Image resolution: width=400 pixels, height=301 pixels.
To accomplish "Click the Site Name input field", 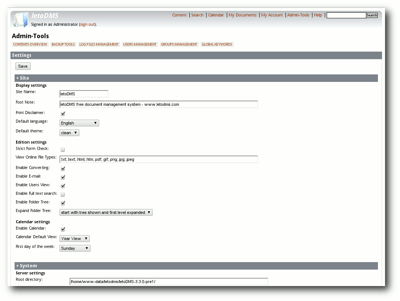I will click(84, 94).
